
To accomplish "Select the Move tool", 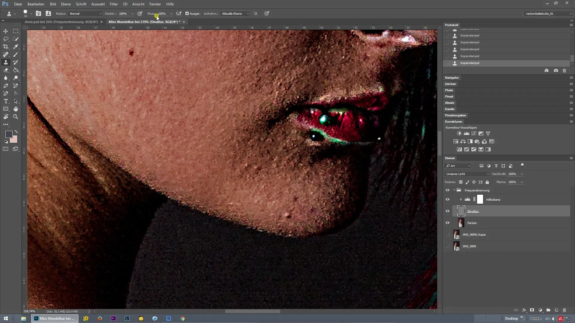I will pos(6,31).
